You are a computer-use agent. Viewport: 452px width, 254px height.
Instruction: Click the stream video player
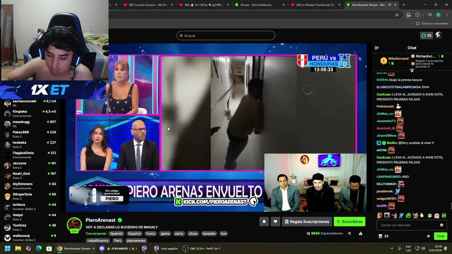pos(216,127)
